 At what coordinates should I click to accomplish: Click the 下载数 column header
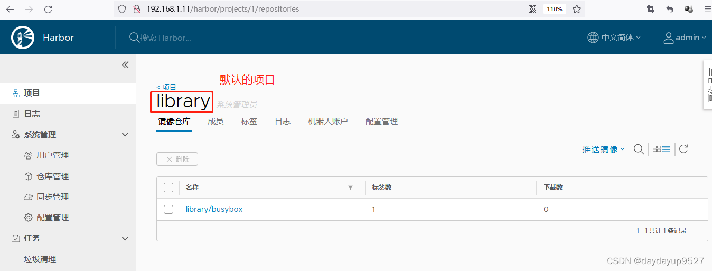coord(553,188)
